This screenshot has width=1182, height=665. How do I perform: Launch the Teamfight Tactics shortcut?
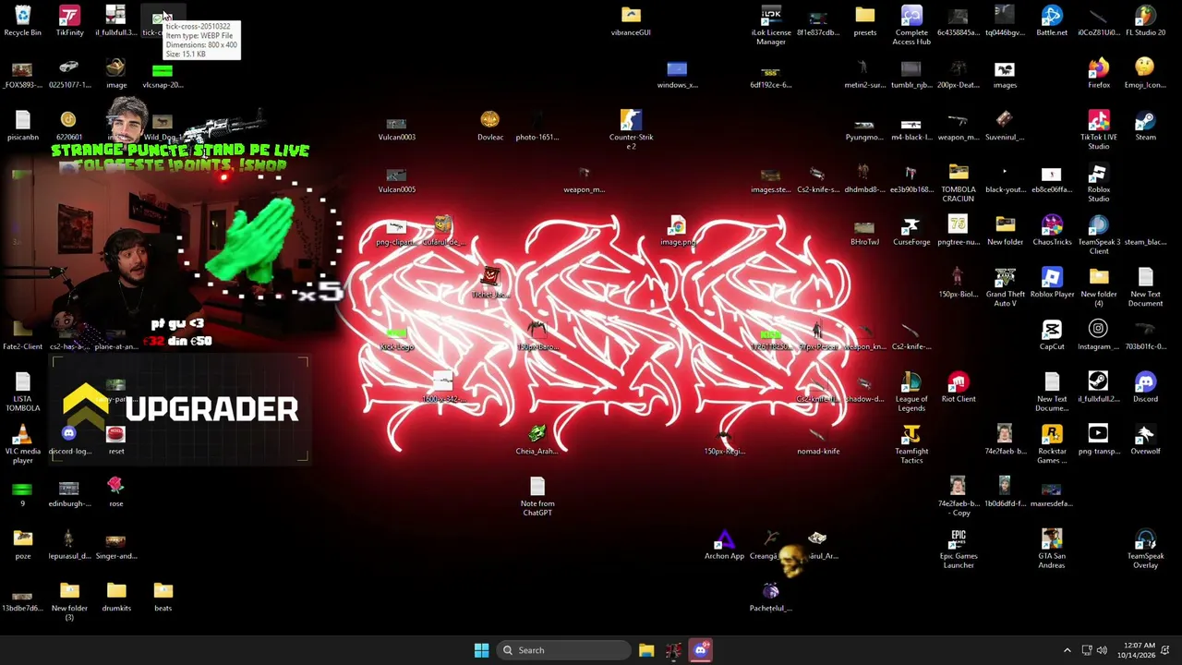pyautogui.click(x=911, y=445)
